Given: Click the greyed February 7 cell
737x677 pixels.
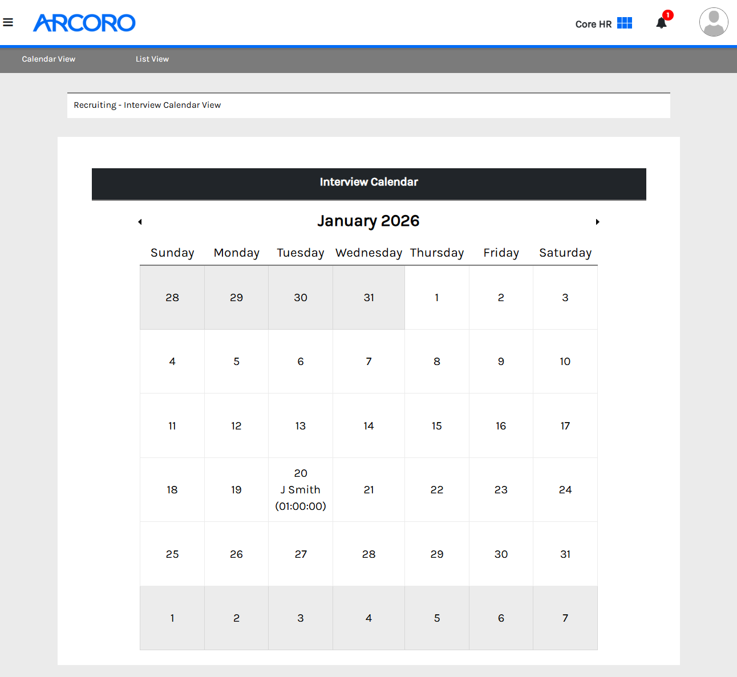Looking at the screenshot, I should 565,618.
